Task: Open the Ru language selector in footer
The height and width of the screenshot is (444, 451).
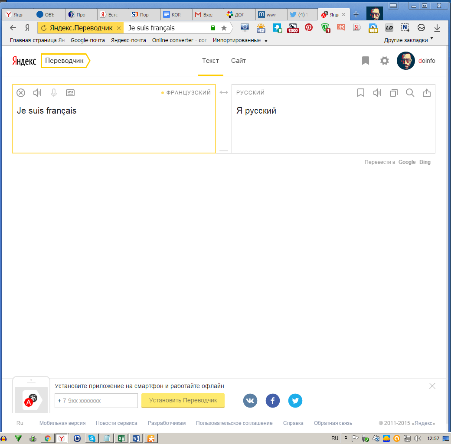Action: point(20,423)
